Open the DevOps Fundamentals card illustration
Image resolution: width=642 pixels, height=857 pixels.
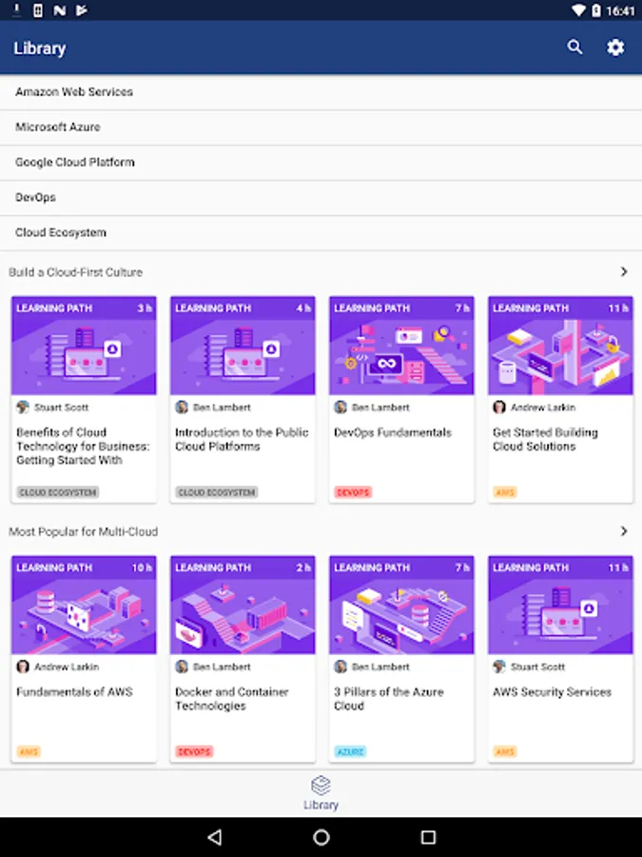tap(401, 346)
